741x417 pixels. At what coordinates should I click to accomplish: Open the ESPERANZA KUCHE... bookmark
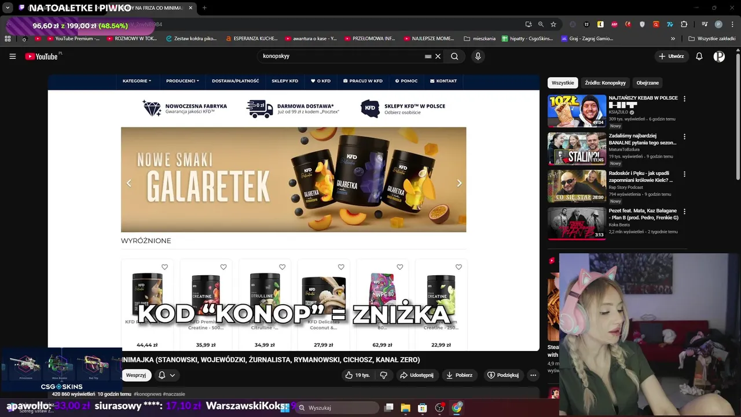point(252,39)
